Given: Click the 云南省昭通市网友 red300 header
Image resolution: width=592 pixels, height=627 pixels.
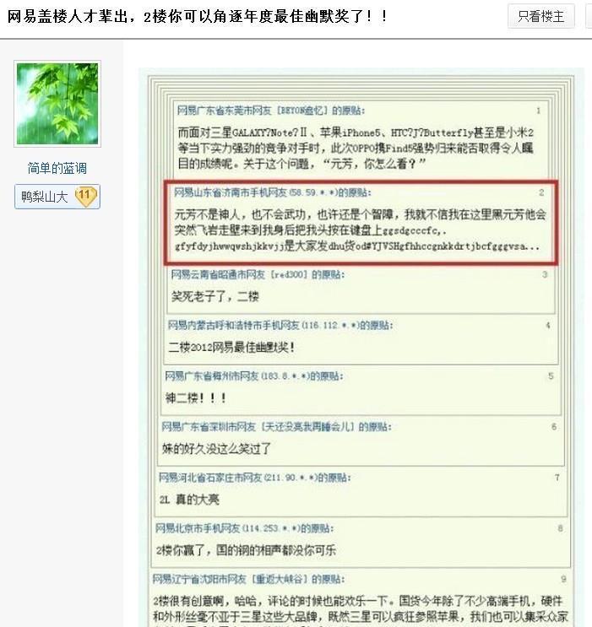Looking at the screenshot, I should click(258, 274).
